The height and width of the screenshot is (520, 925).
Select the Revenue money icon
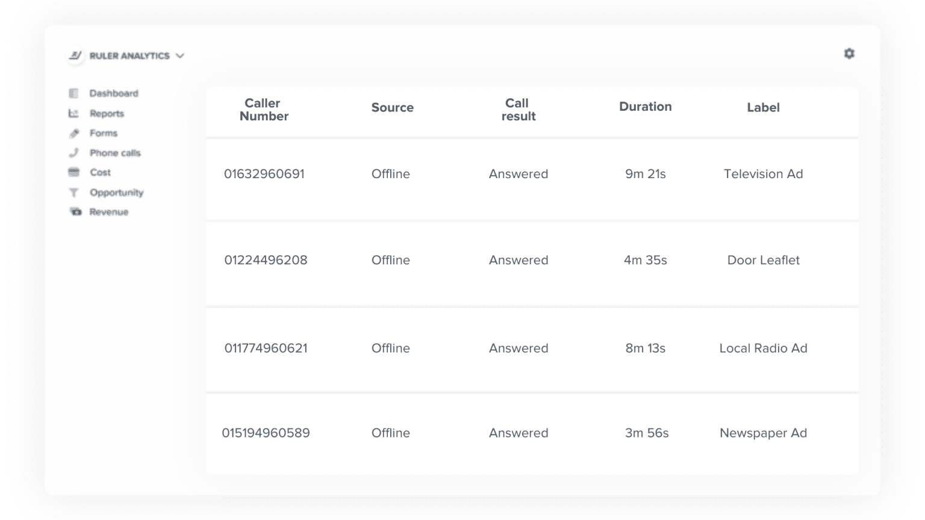[73, 212]
